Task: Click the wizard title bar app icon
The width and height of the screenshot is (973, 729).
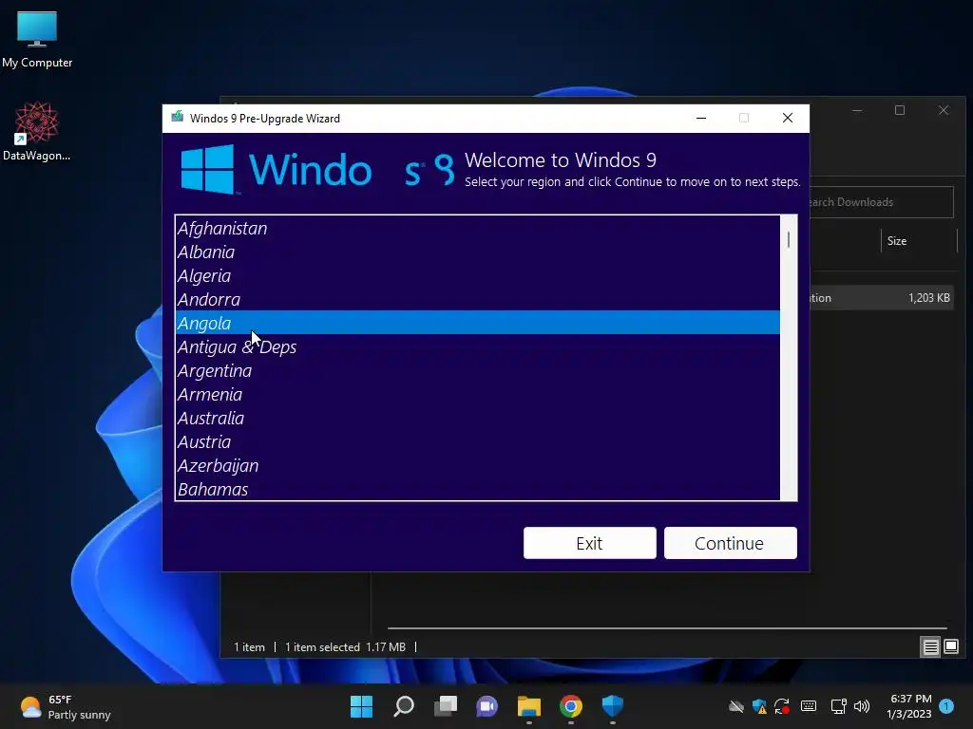Action: coord(178,117)
